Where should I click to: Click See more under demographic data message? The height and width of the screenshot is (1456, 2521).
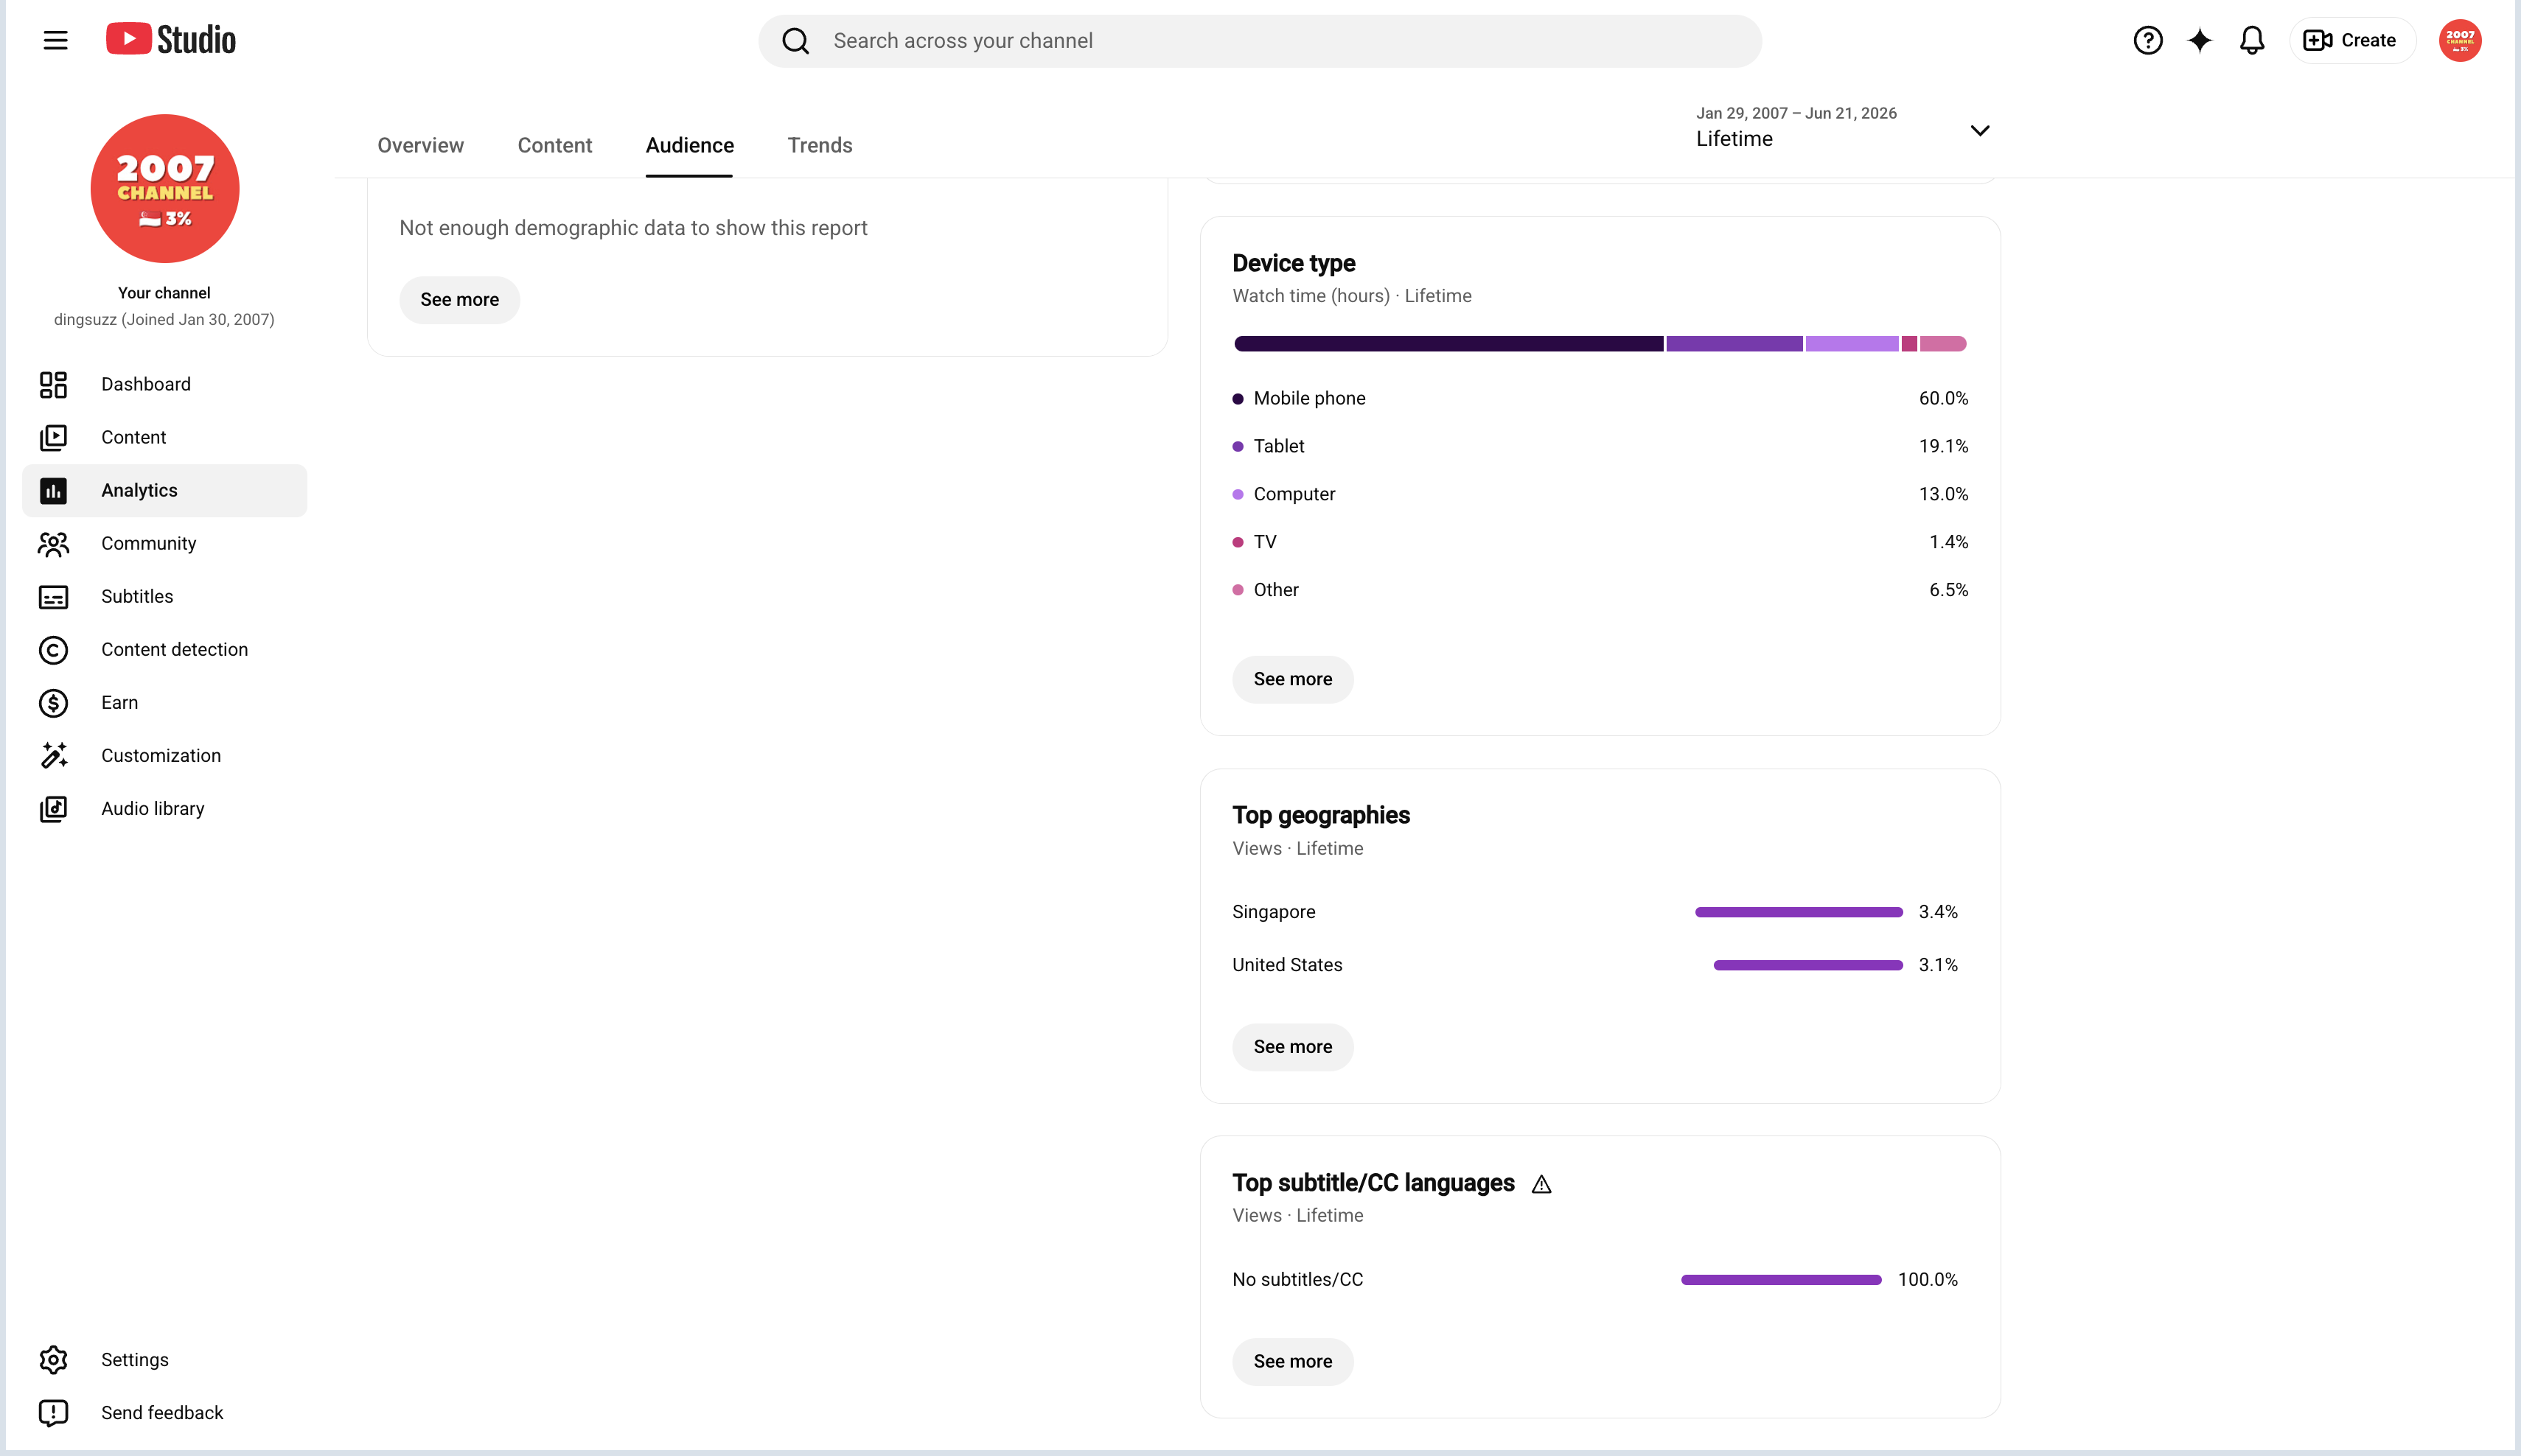(459, 300)
